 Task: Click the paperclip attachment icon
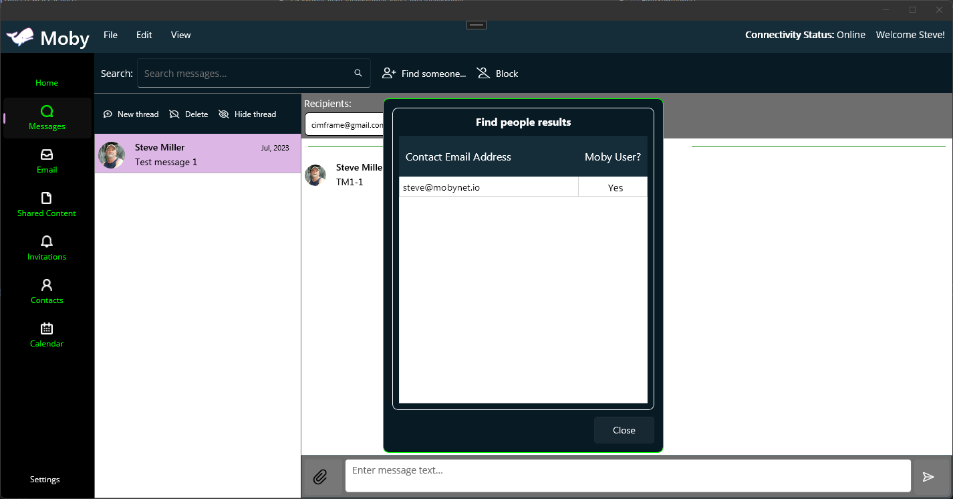pyautogui.click(x=321, y=477)
